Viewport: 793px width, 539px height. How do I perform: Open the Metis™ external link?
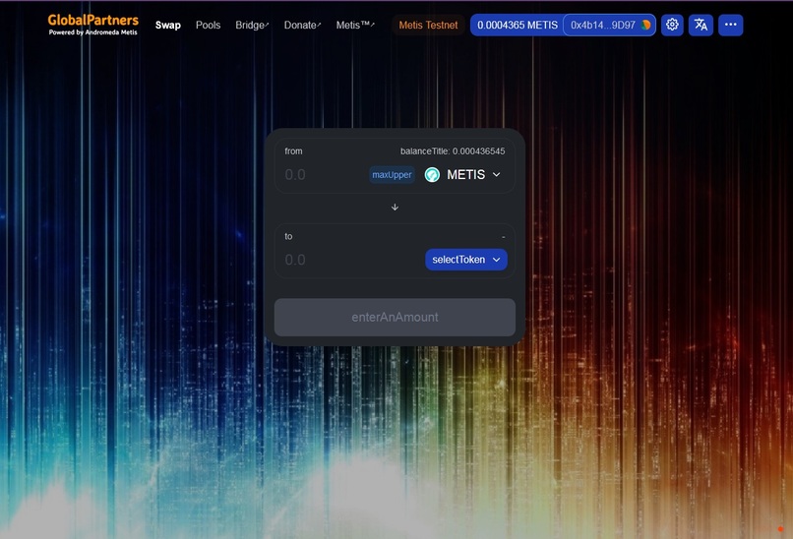tap(355, 25)
